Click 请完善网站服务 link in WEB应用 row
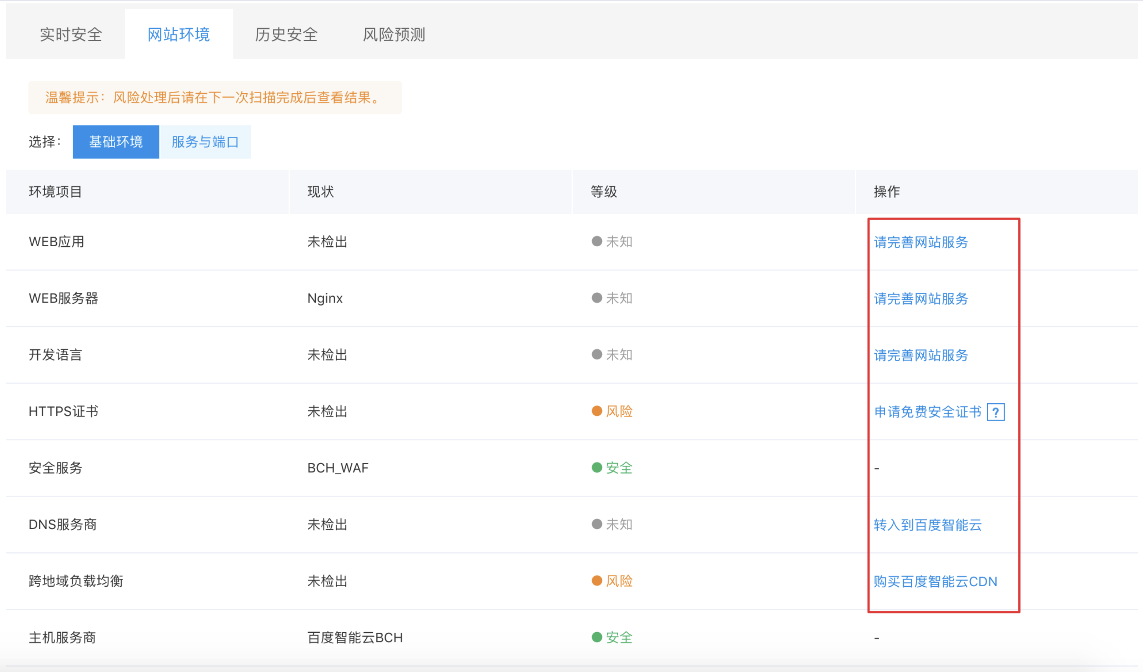 pyautogui.click(x=921, y=242)
